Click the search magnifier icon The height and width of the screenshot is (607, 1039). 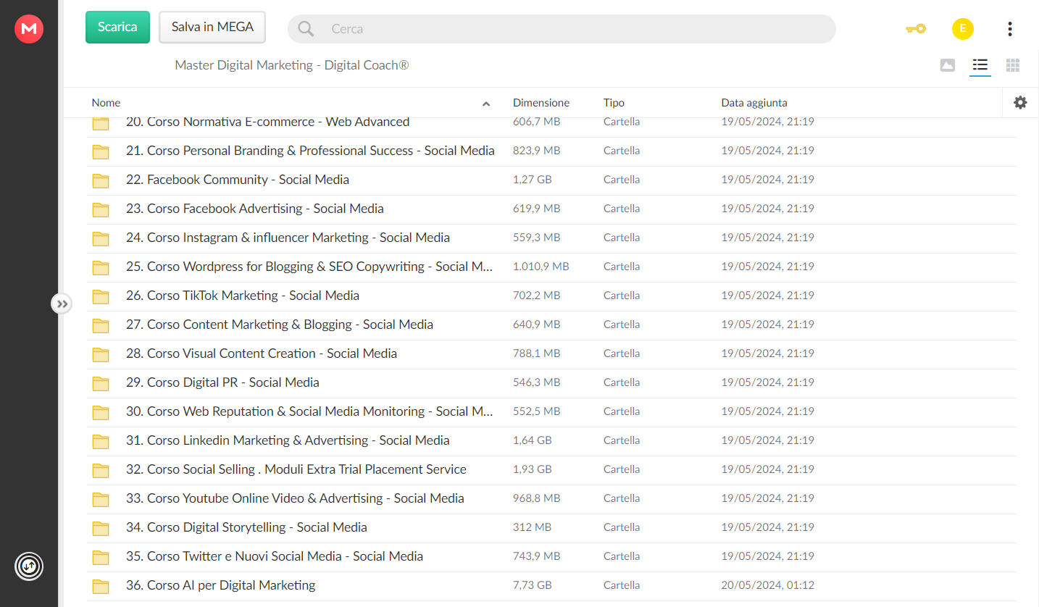(x=306, y=29)
